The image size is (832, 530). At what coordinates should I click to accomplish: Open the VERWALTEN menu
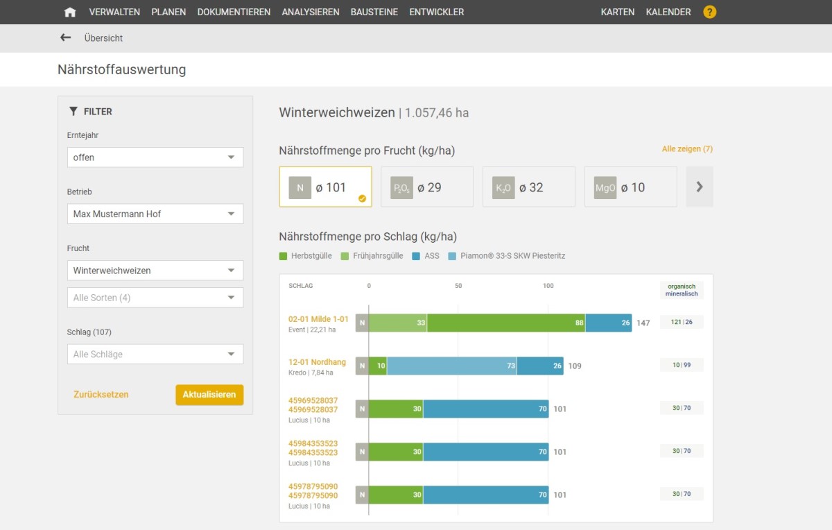click(x=114, y=12)
